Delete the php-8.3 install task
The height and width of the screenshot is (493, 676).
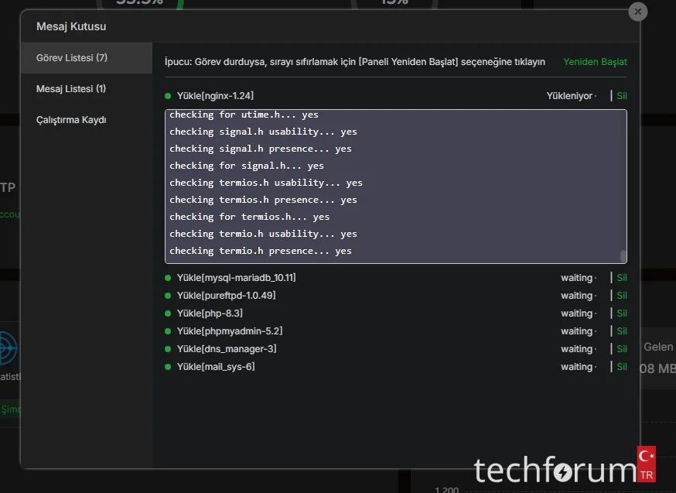click(x=622, y=313)
